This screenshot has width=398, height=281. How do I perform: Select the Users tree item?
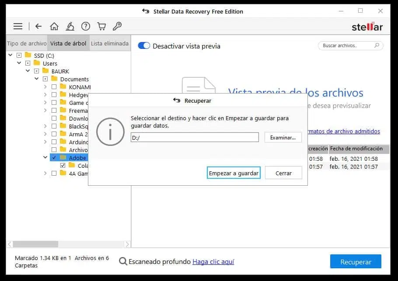click(x=50, y=63)
